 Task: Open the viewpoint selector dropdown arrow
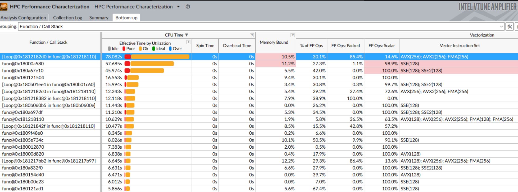(178, 7)
